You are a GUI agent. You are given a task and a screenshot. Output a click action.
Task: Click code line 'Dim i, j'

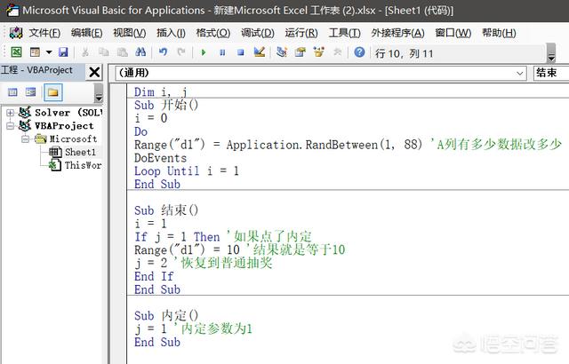(x=161, y=92)
